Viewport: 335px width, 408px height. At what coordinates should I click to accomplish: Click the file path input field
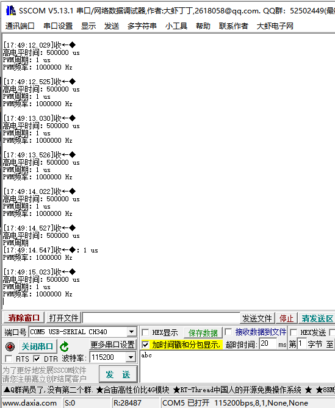[161, 318]
